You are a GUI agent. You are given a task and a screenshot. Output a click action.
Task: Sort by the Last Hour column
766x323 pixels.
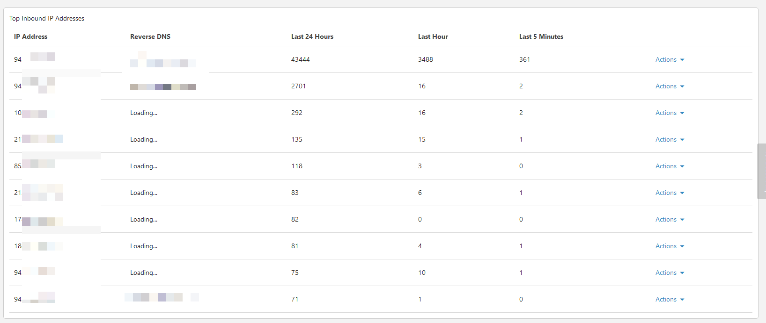coord(433,36)
